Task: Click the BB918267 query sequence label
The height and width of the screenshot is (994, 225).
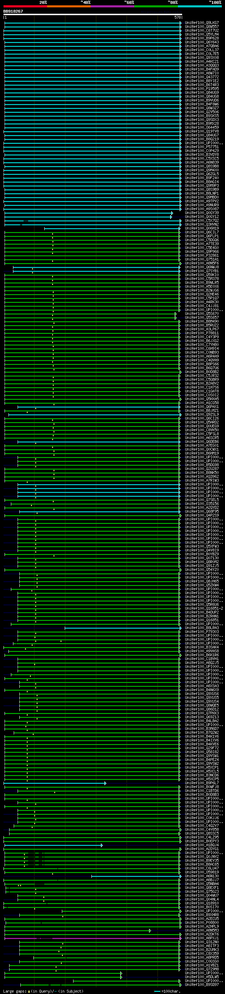Action: pyautogui.click(x=13, y=12)
